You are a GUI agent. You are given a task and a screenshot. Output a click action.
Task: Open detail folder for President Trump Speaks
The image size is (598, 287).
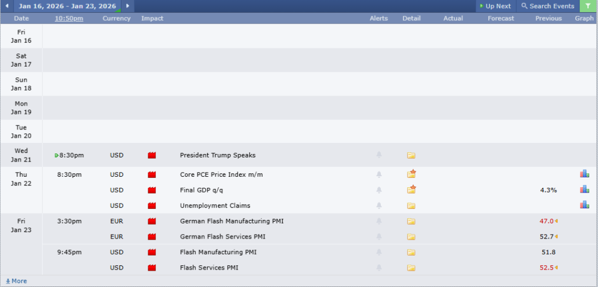(x=411, y=155)
